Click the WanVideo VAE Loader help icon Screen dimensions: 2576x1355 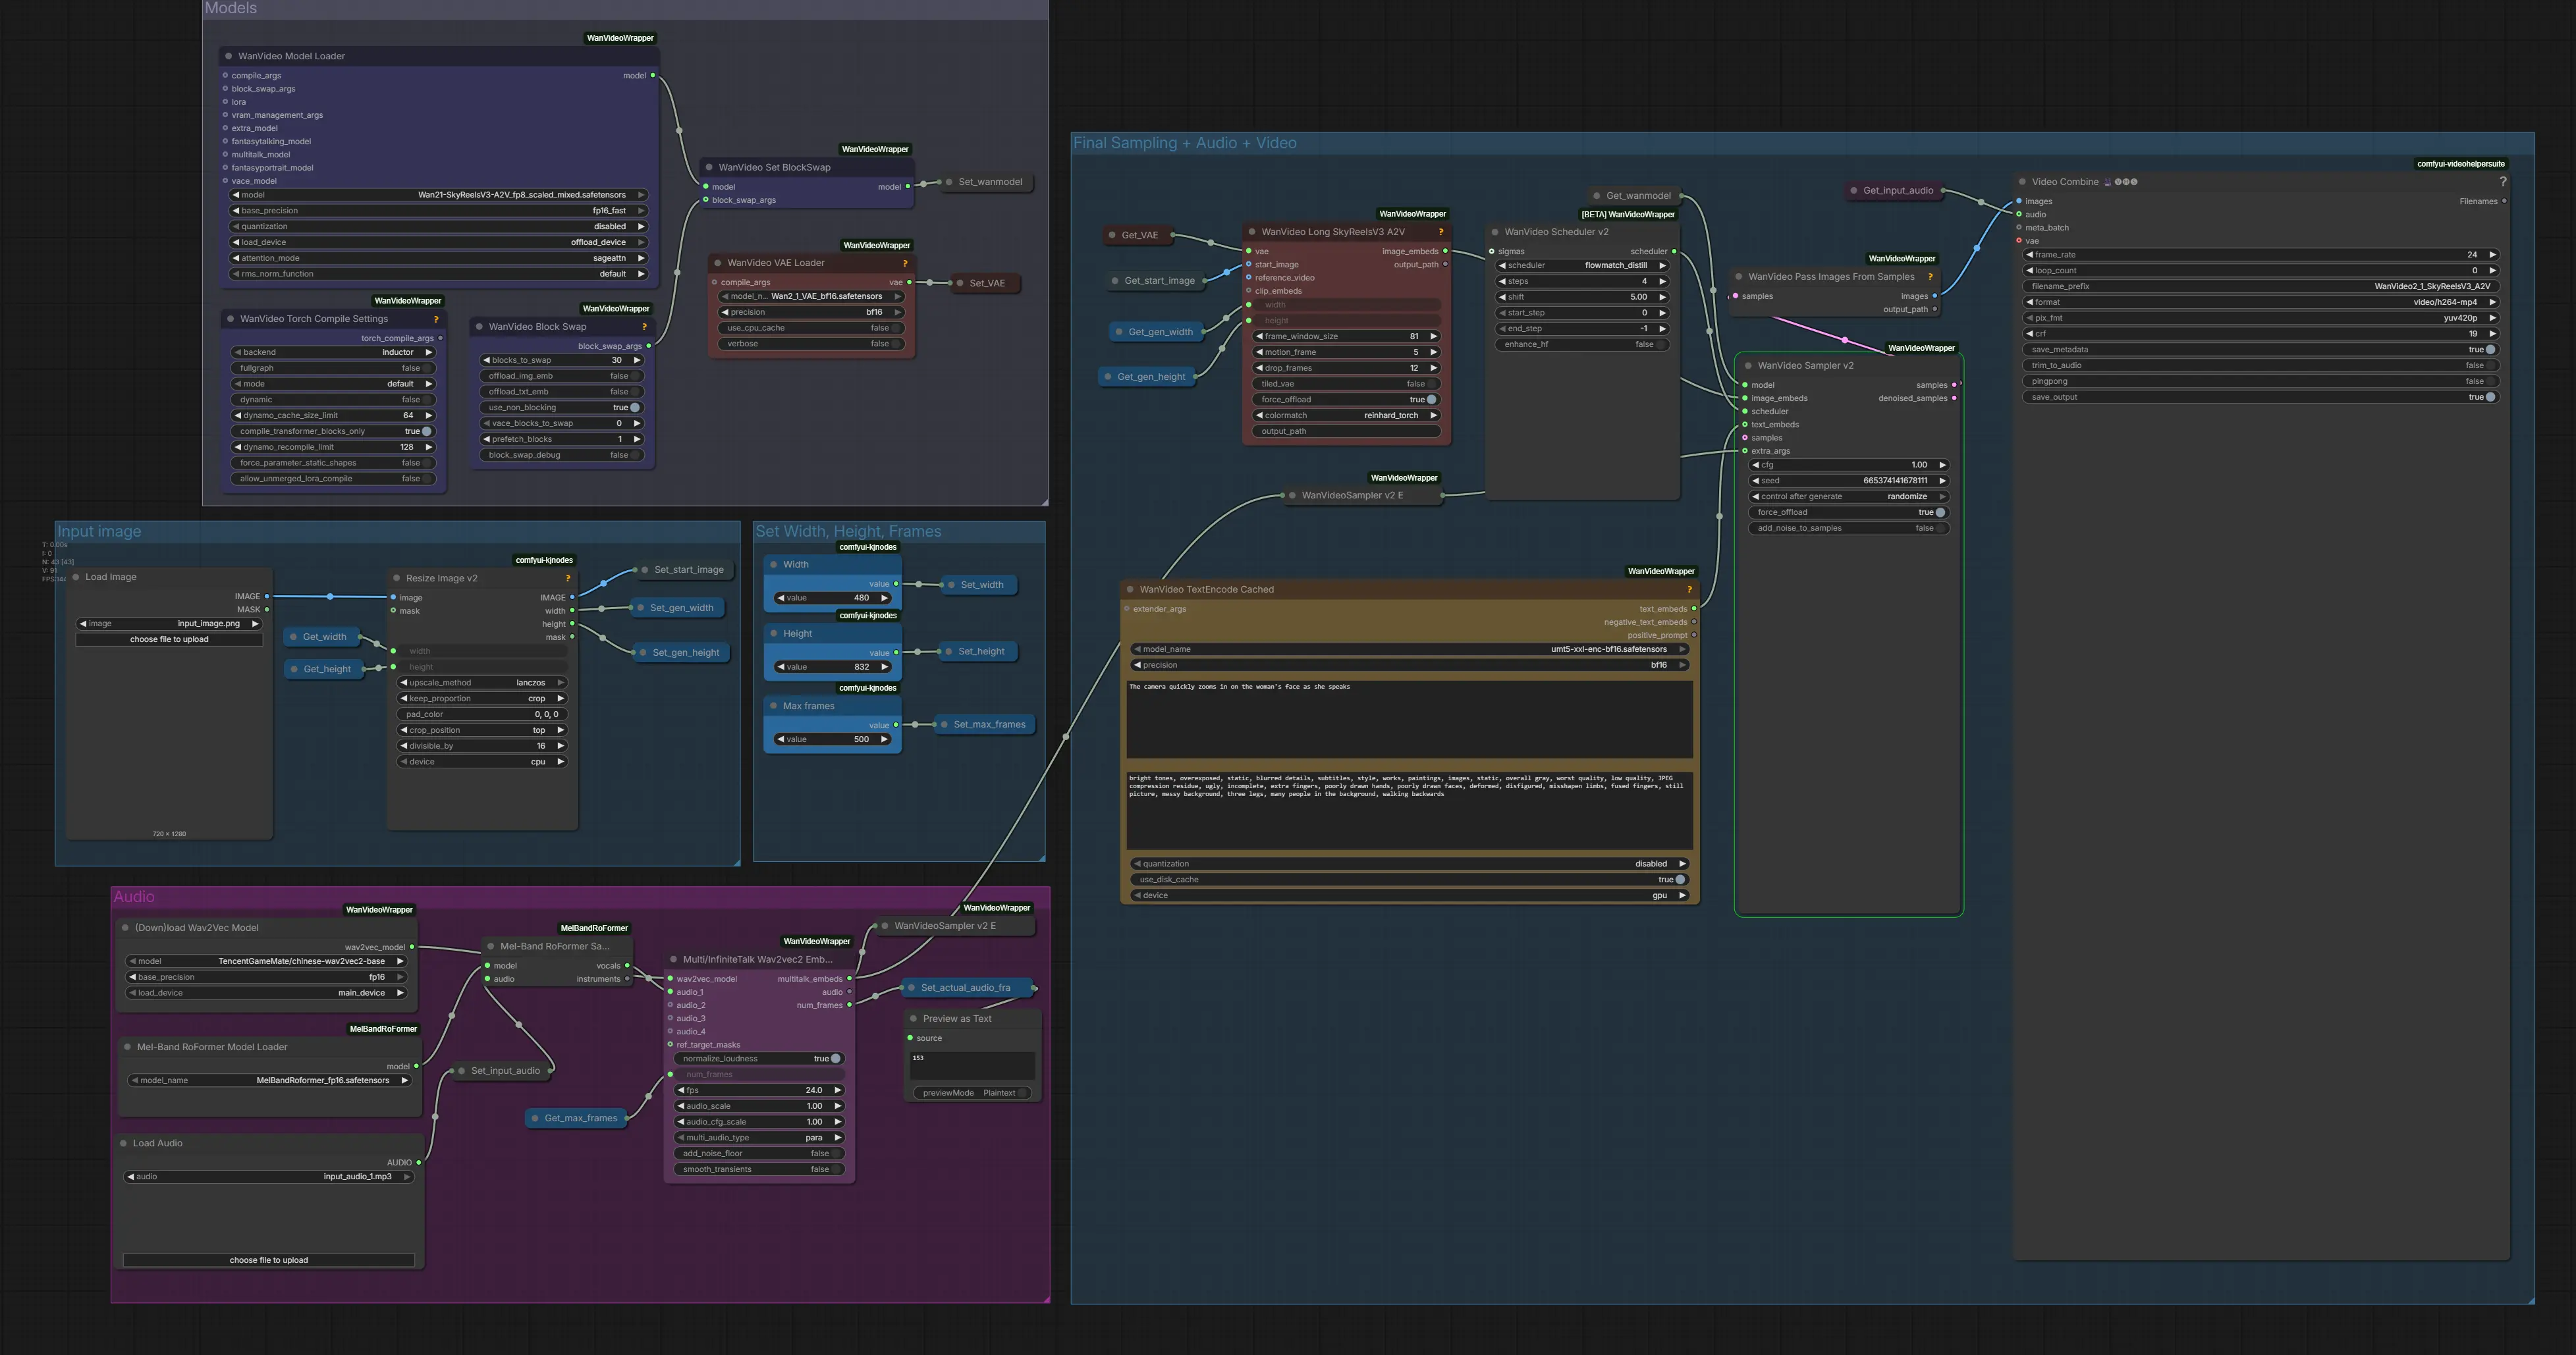905,263
